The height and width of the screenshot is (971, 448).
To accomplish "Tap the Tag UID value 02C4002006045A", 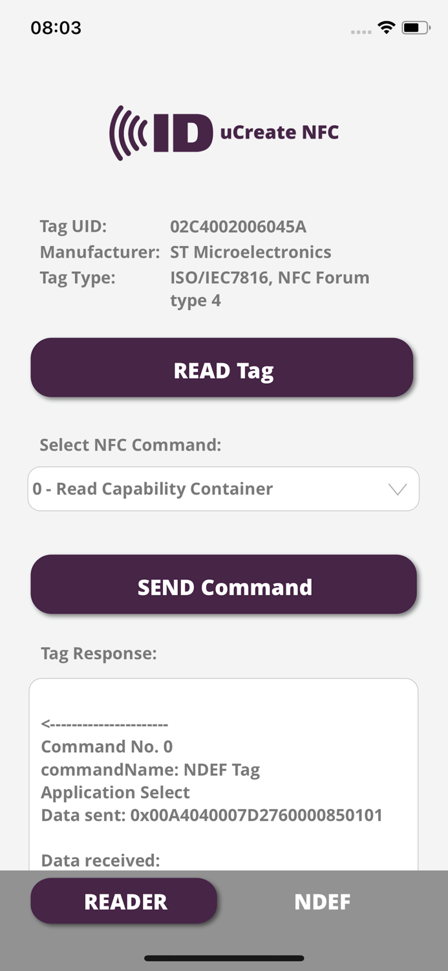I will tap(239, 227).
